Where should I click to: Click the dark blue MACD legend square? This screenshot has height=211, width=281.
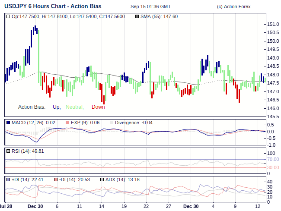coord(9,123)
